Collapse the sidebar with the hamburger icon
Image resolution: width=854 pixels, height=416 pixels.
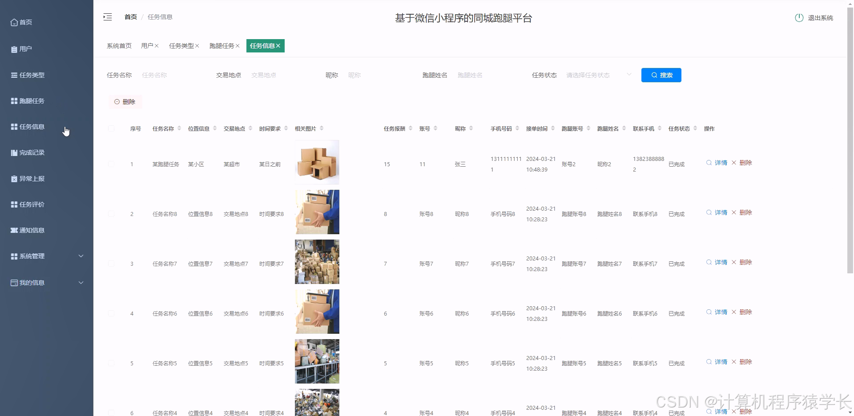tap(107, 16)
